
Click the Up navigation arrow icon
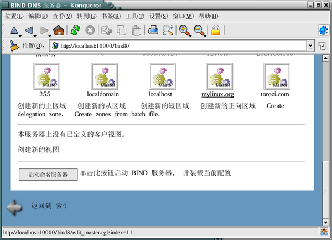[14, 30]
